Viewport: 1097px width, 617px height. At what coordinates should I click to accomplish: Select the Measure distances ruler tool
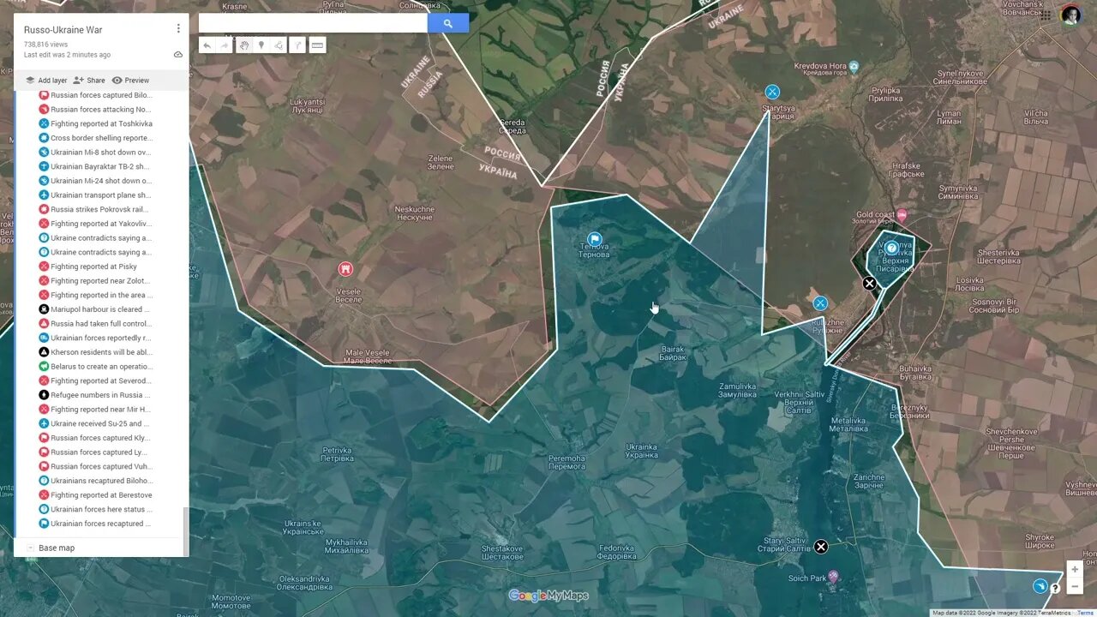point(318,45)
